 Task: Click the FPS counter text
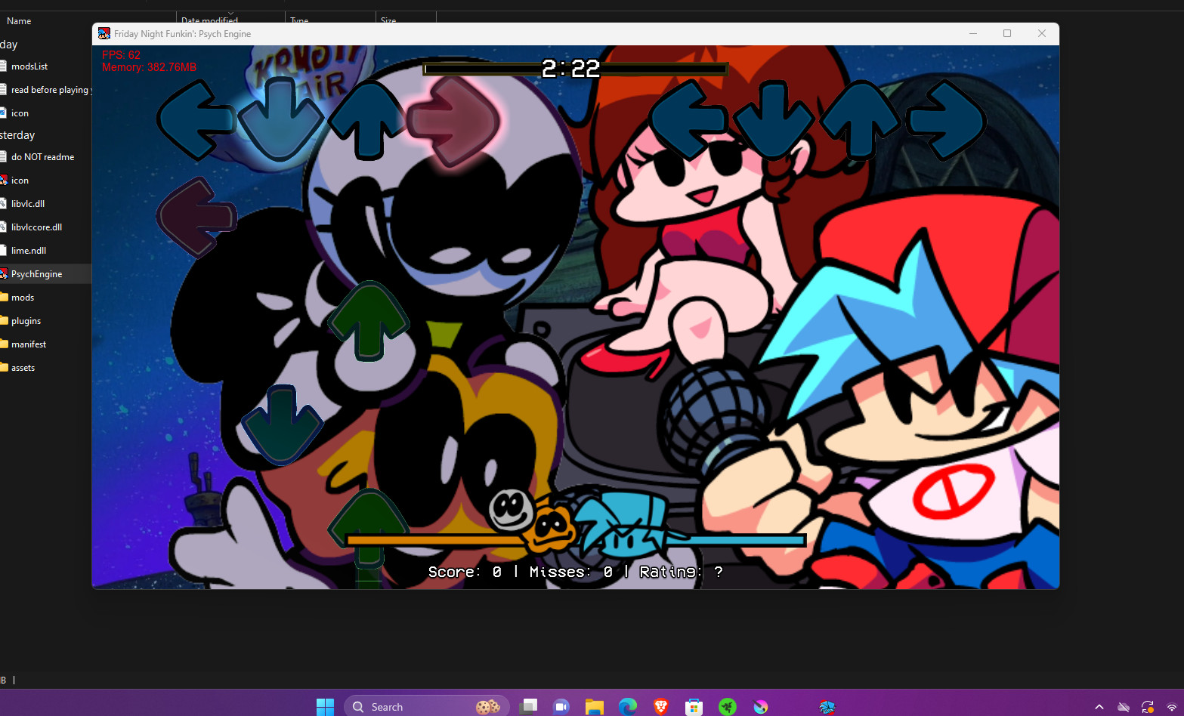click(x=122, y=55)
